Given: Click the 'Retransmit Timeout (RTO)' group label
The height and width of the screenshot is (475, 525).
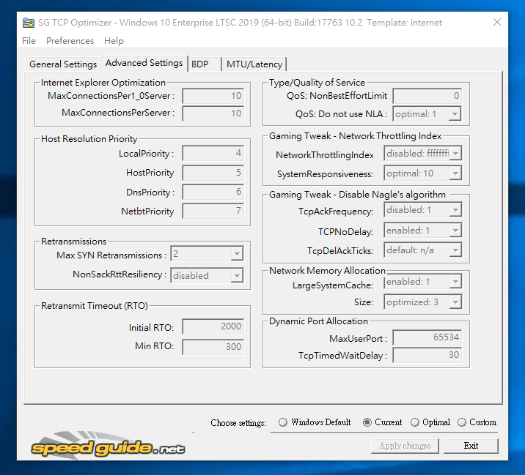Looking at the screenshot, I should pyautogui.click(x=95, y=306).
